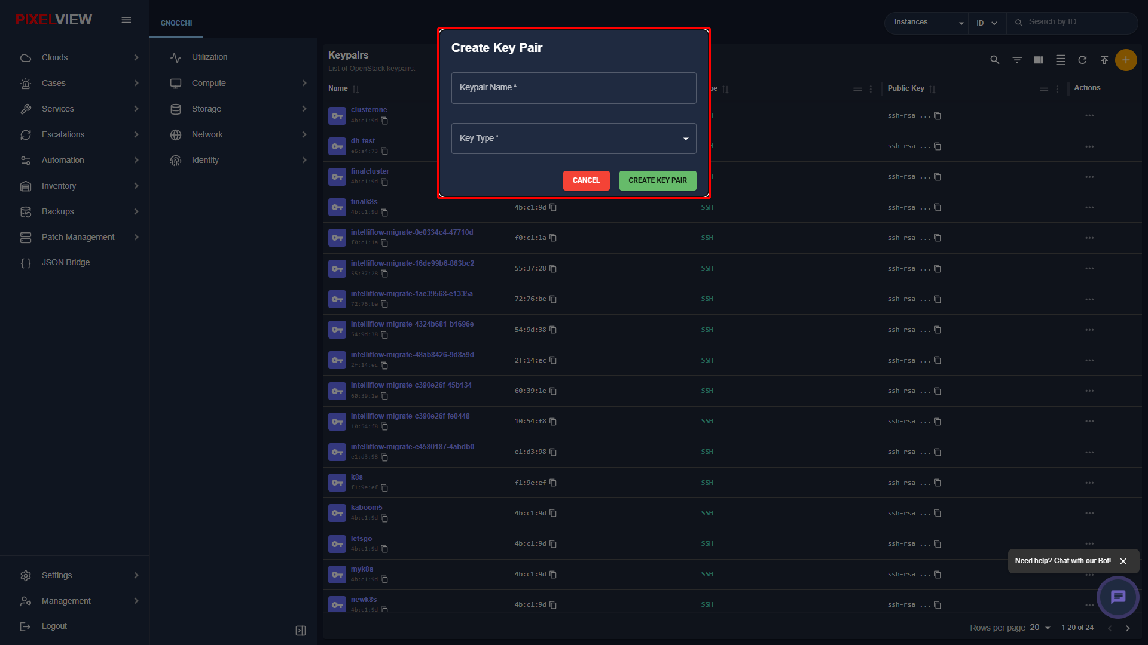The height and width of the screenshot is (645, 1148).
Task: Open the Instances dropdown in top bar
Action: (928, 23)
